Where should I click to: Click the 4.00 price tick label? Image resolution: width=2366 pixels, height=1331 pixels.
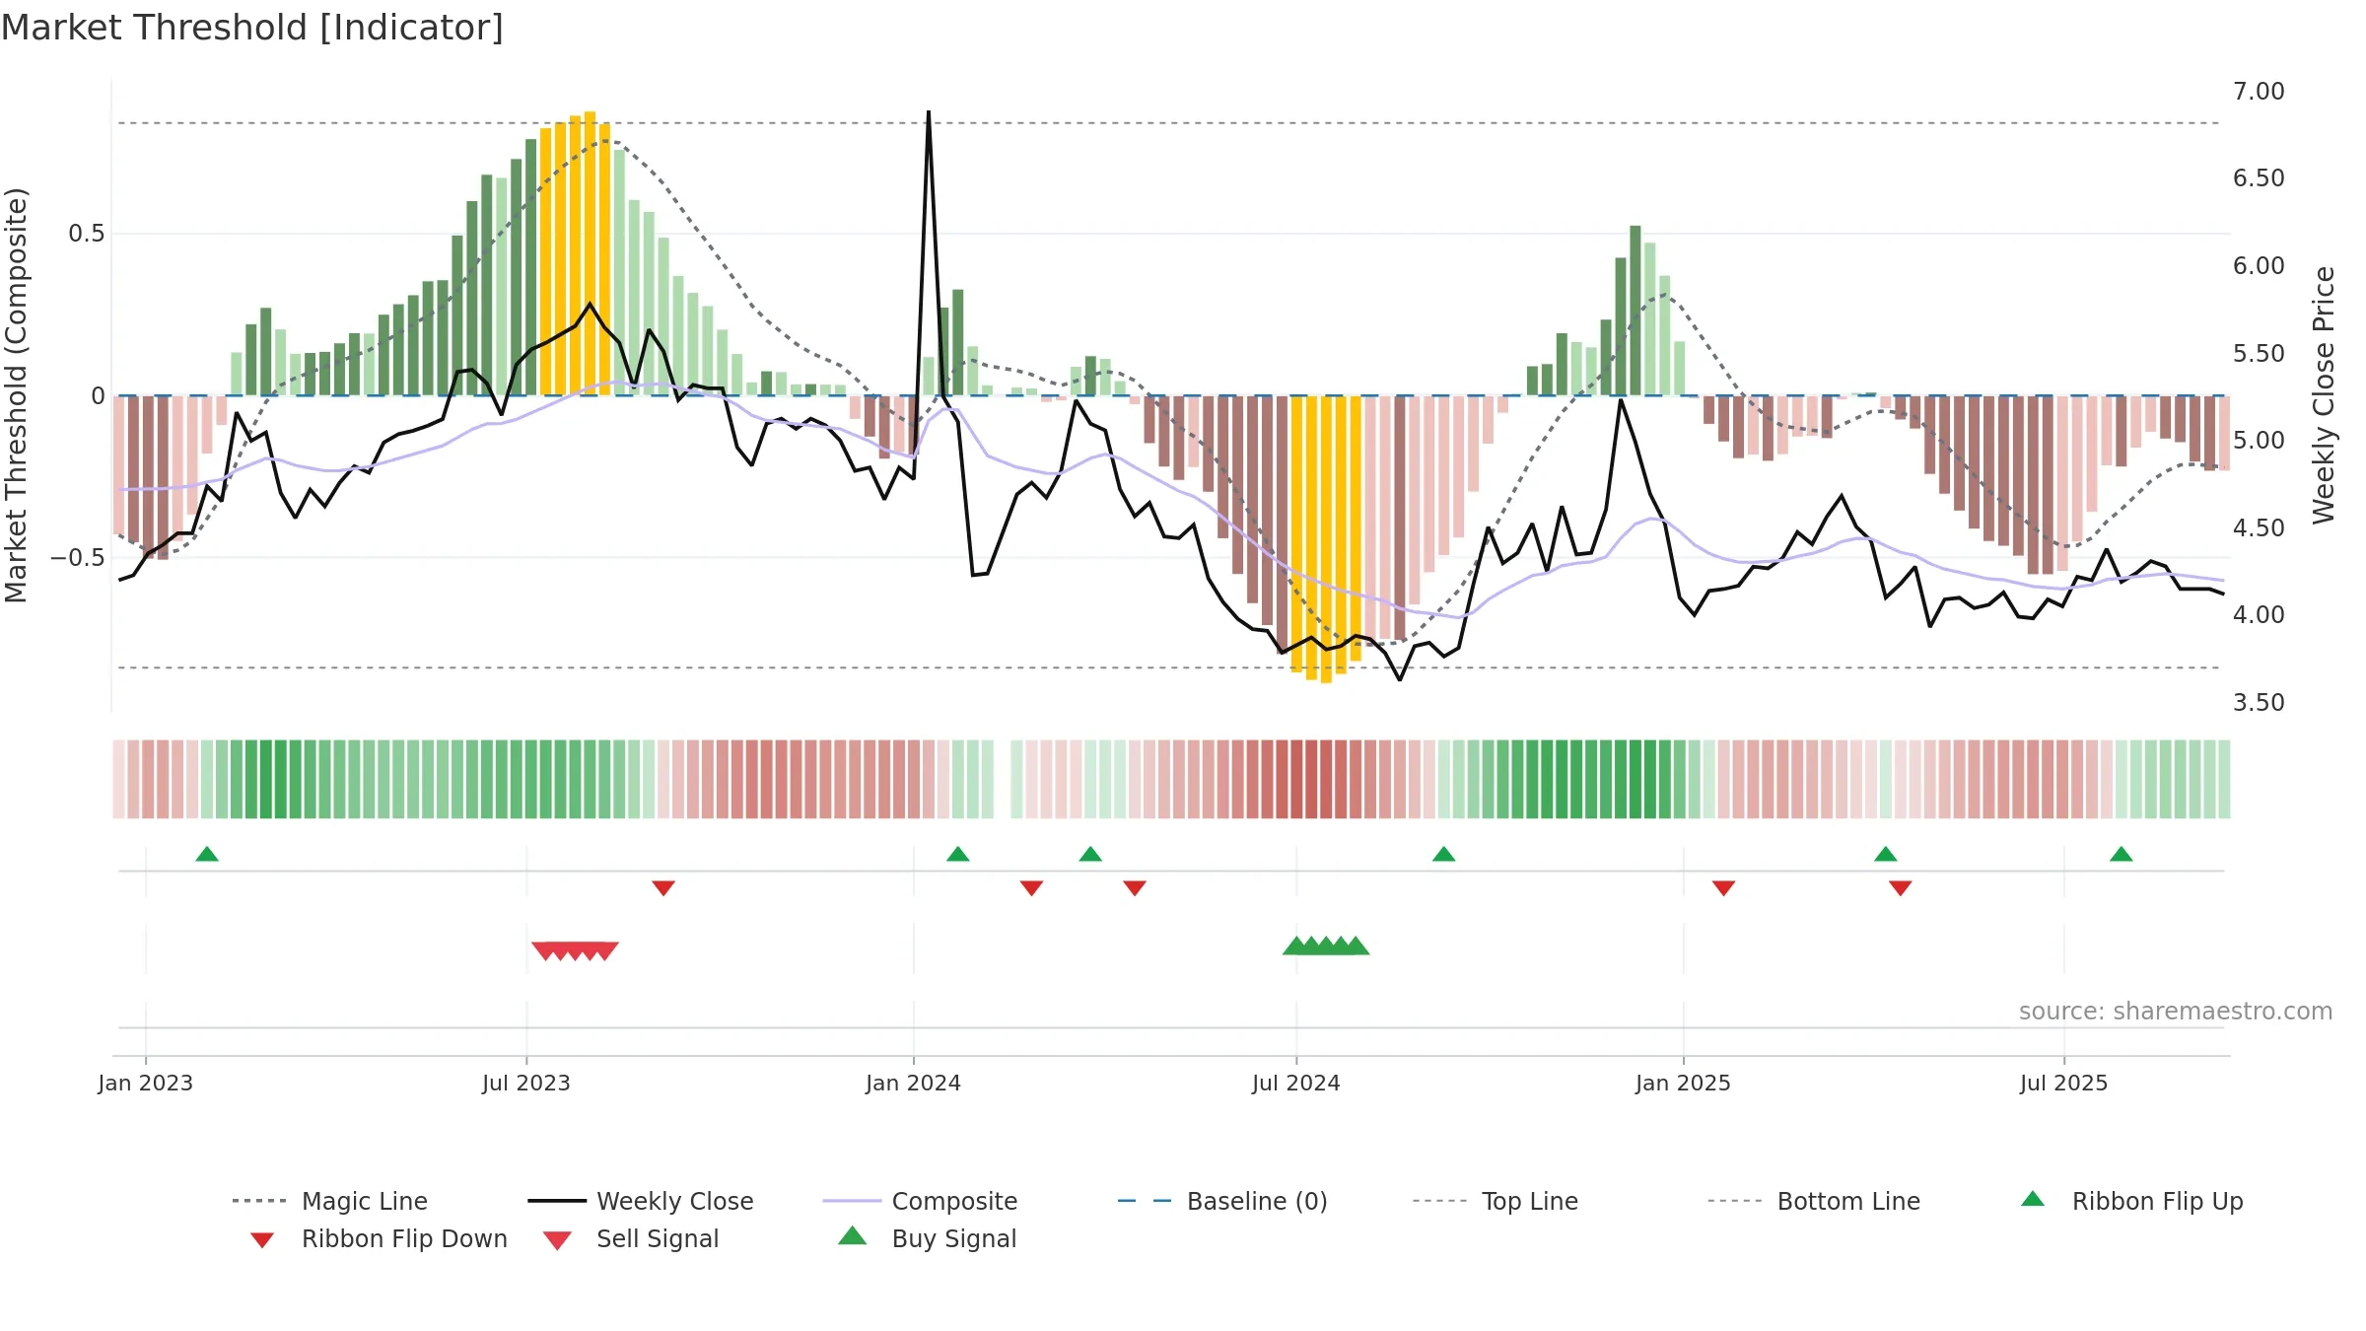click(x=2259, y=615)
